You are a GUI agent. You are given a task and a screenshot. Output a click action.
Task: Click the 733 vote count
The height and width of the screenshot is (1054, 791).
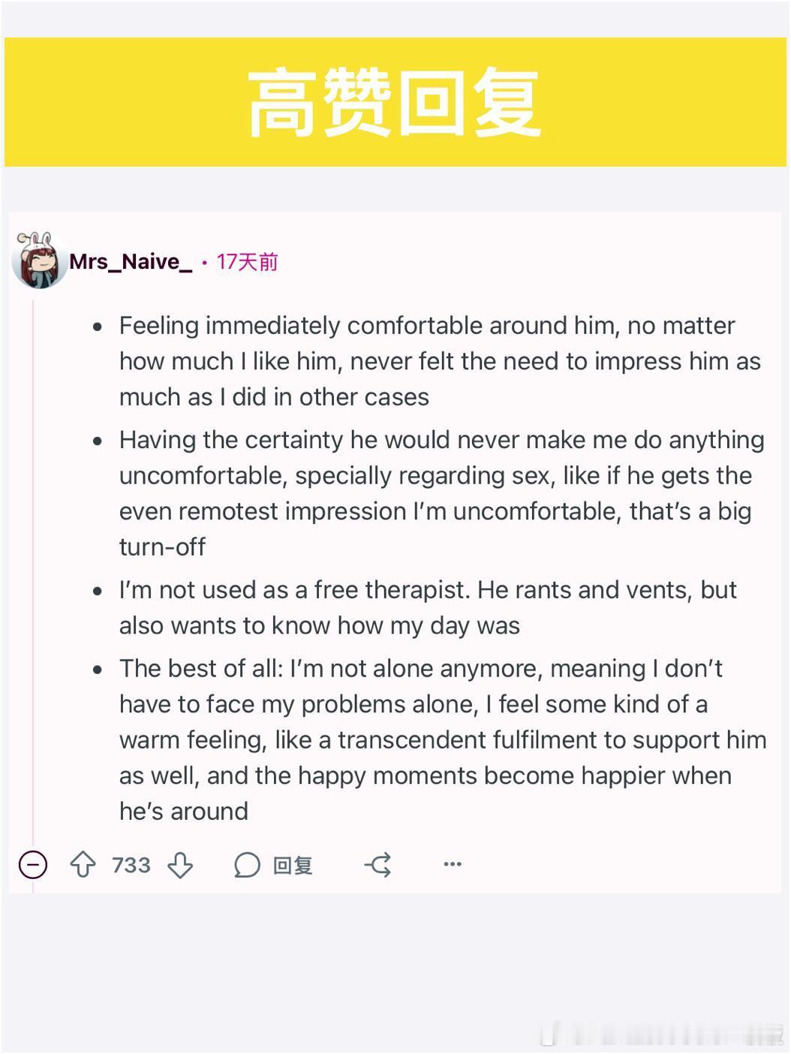(131, 865)
